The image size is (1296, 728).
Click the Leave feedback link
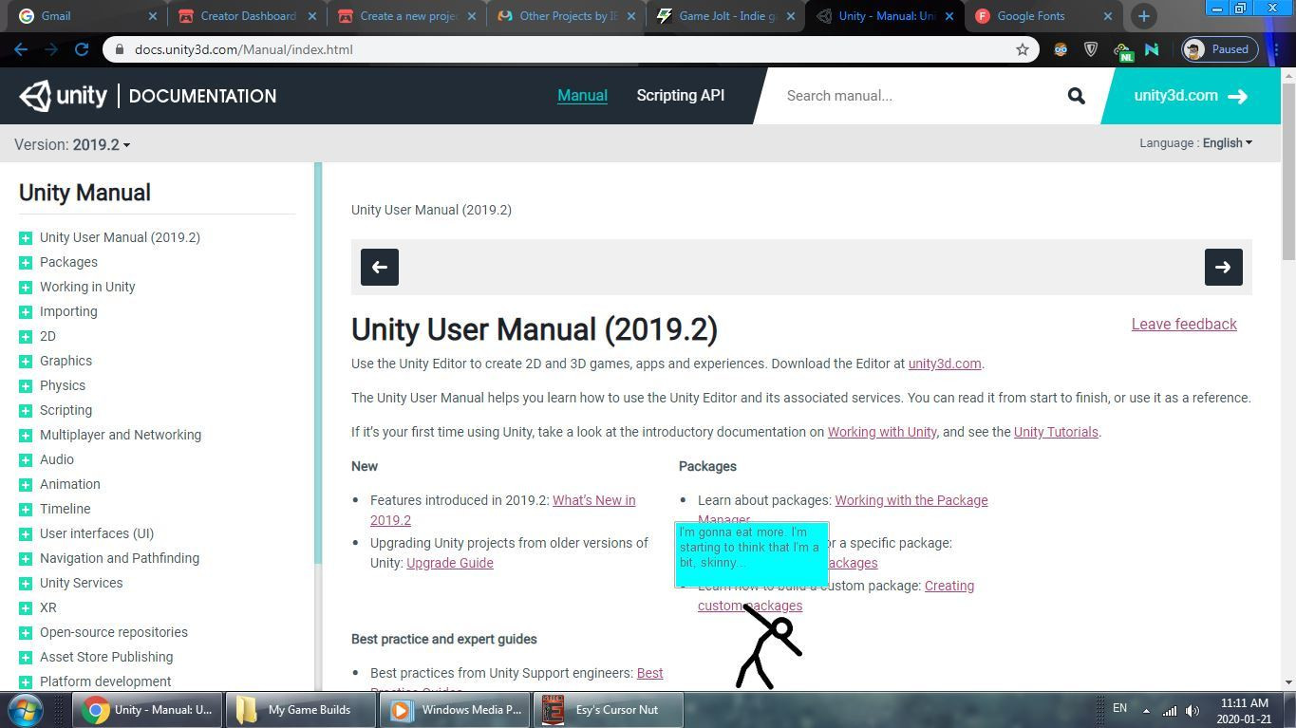point(1184,324)
